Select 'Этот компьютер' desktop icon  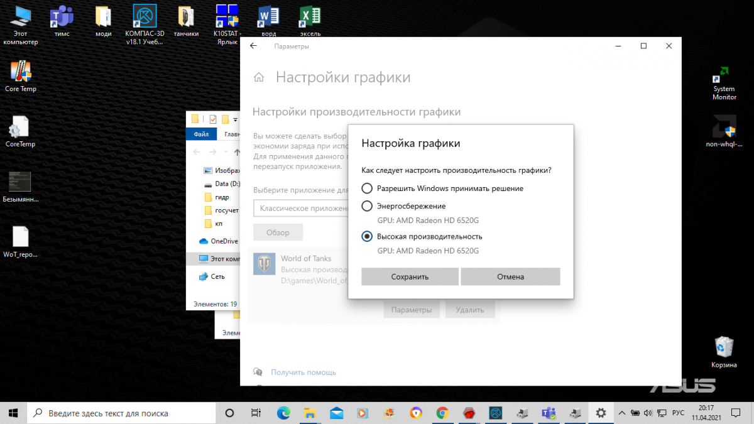pos(21,25)
